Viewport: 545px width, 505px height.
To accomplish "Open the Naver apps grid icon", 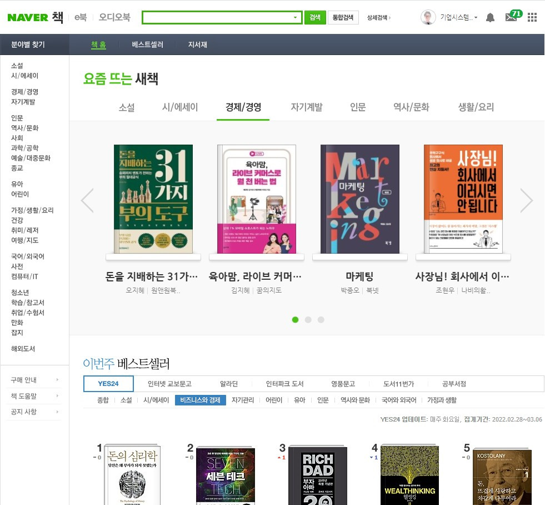I will 532,17.
